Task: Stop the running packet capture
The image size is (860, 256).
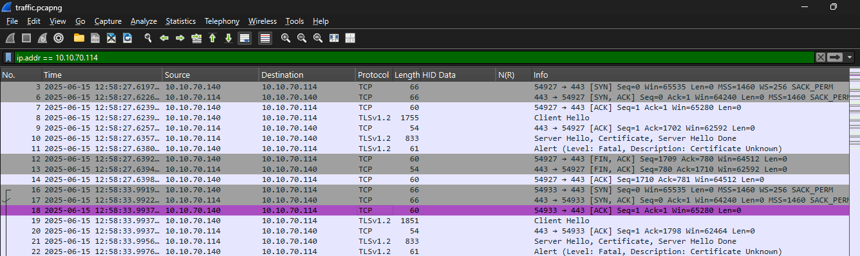Action: point(27,39)
